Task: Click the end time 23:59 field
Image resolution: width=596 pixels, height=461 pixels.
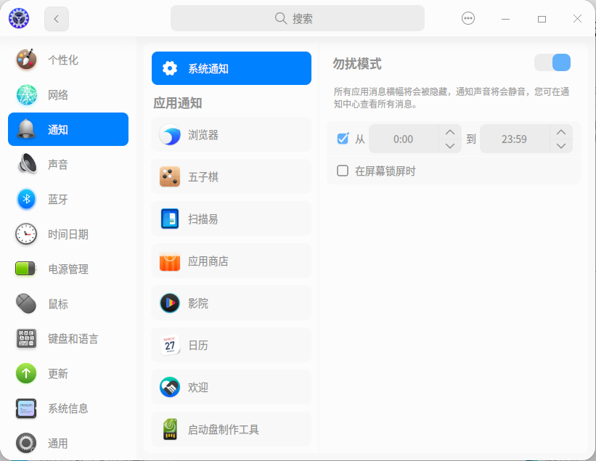Action: point(515,139)
